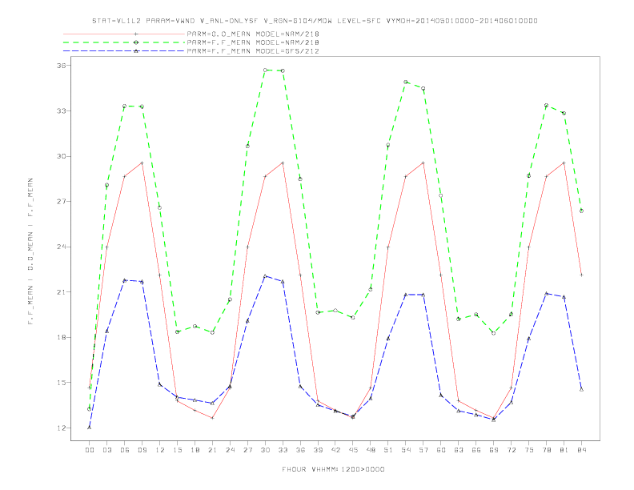Click x-axis forecast hour label 27

[x=247, y=450]
